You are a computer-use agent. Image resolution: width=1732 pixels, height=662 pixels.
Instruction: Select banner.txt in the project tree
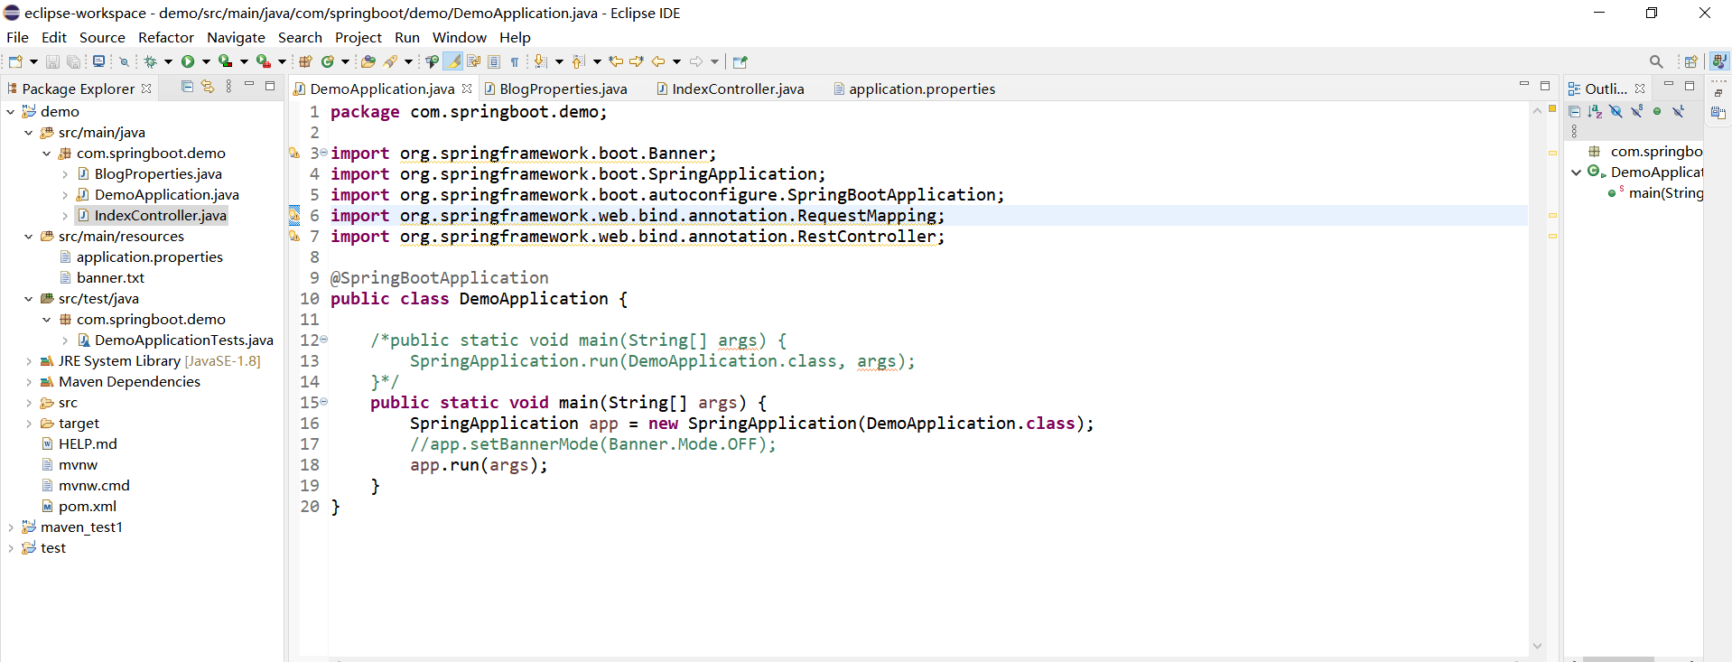click(110, 278)
